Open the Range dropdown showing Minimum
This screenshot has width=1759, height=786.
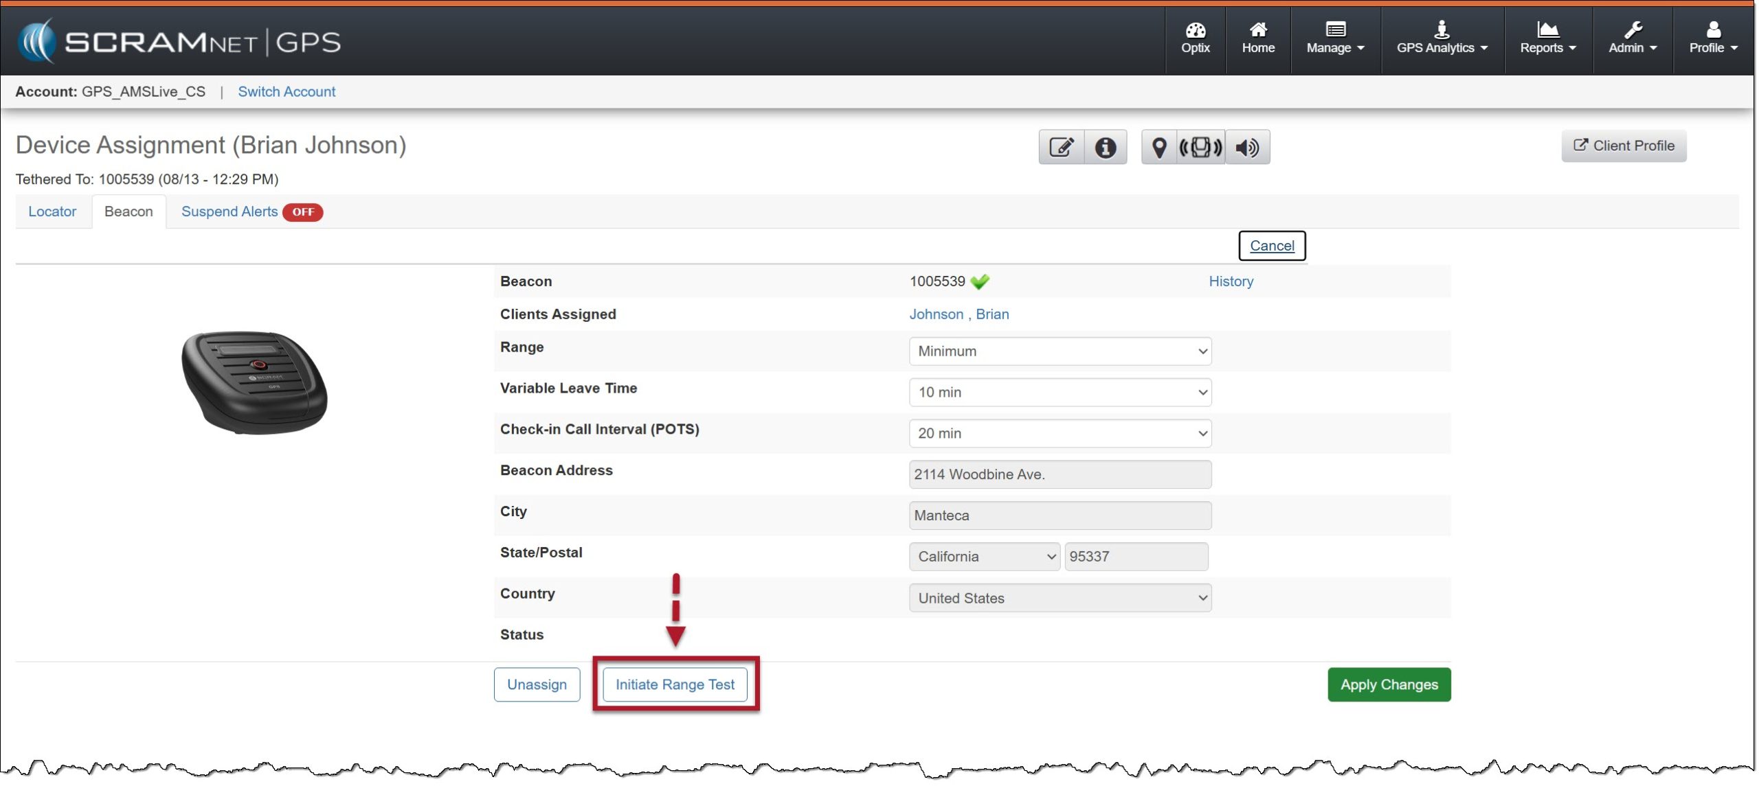1060,351
